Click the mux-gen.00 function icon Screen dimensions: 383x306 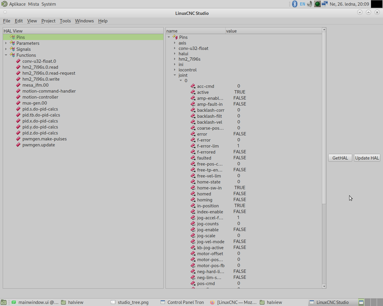point(18,103)
